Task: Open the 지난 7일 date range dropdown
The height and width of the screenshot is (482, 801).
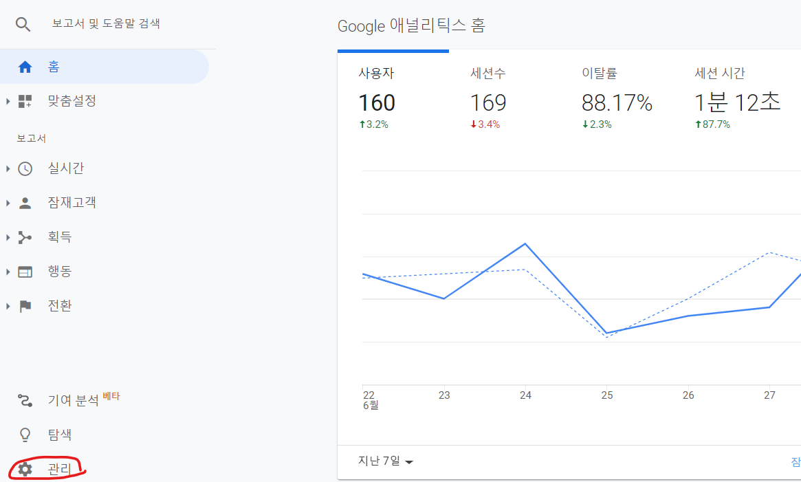Action: pos(386,461)
